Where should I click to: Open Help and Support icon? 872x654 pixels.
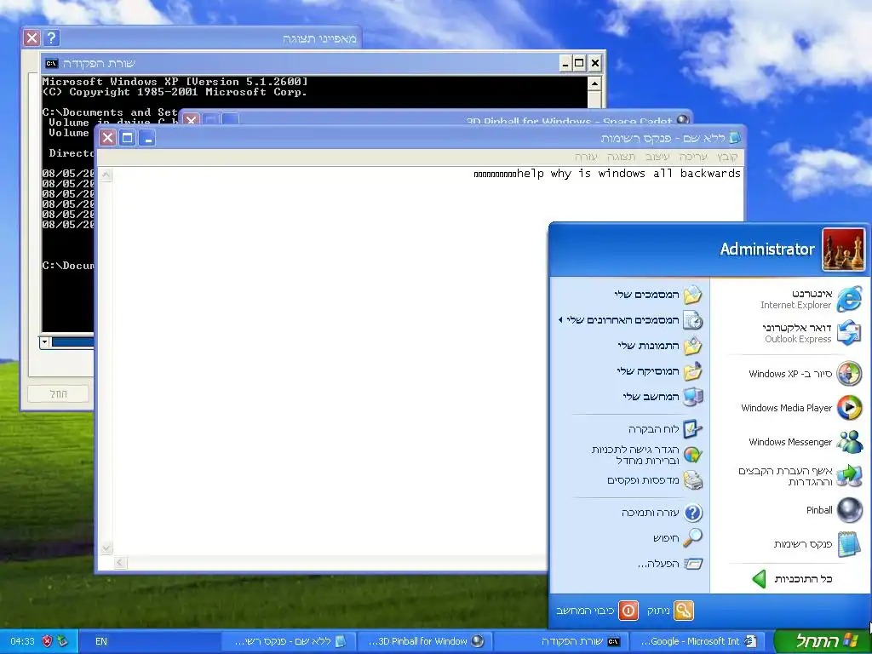point(693,513)
